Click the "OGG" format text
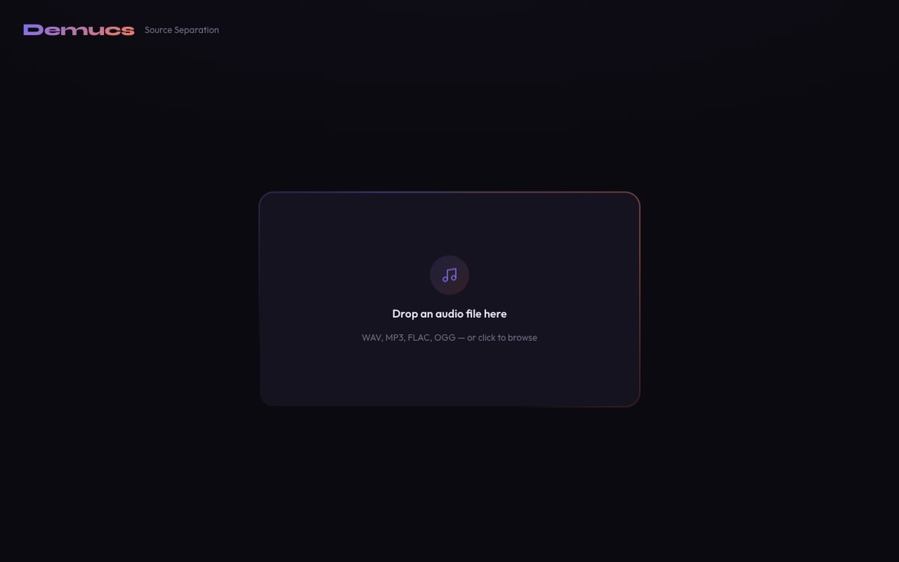The width and height of the screenshot is (899, 562). [x=444, y=338]
